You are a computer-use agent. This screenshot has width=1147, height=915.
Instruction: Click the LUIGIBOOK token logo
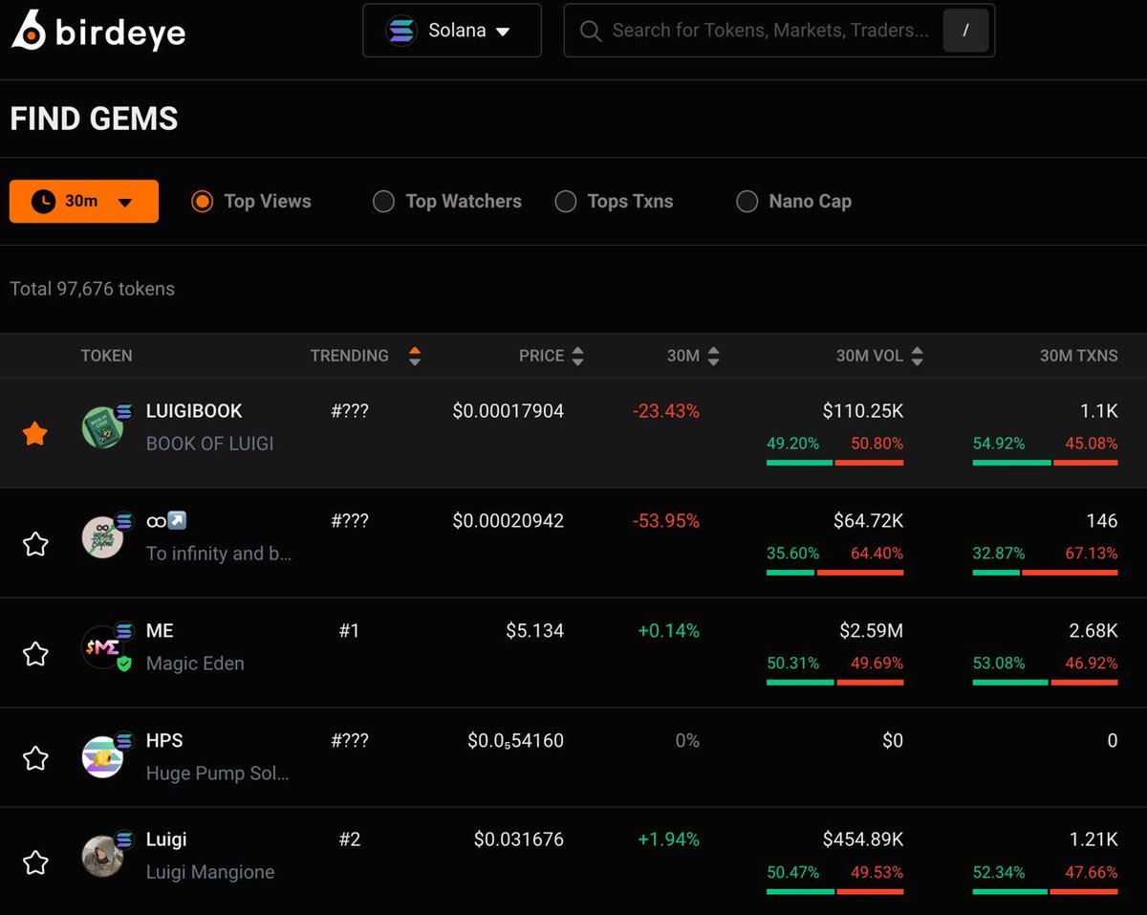(x=103, y=428)
